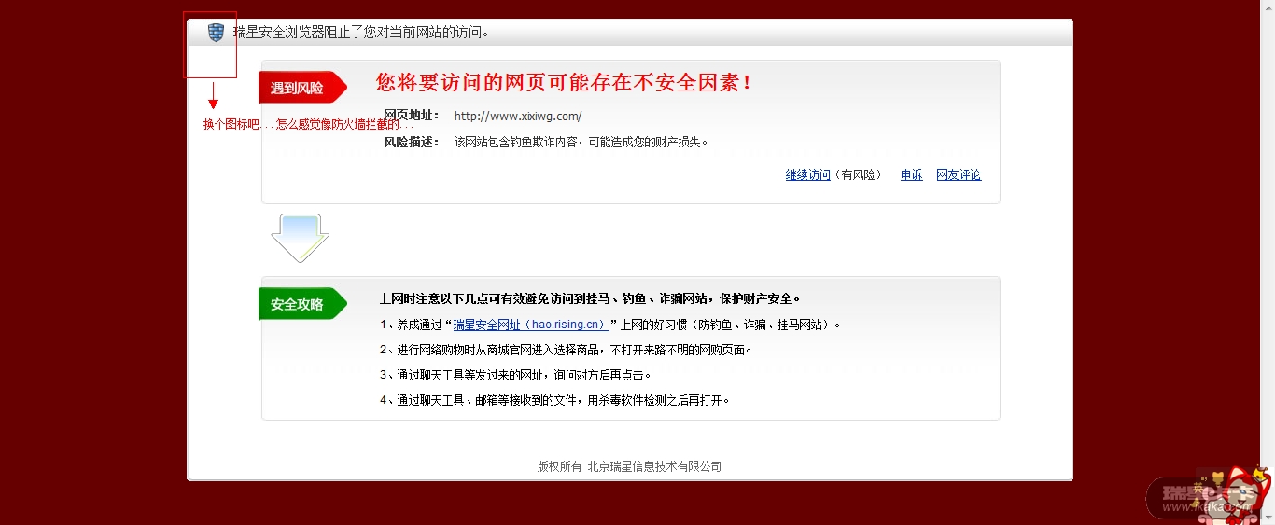Click the bold tip heading 上网时注意以下几点
Image resolution: width=1275 pixels, height=525 pixels.
pos(590,299)
